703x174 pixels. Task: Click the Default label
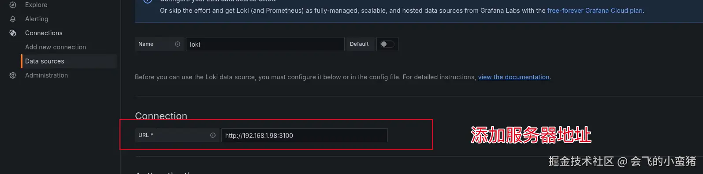[x=359, y=44]
